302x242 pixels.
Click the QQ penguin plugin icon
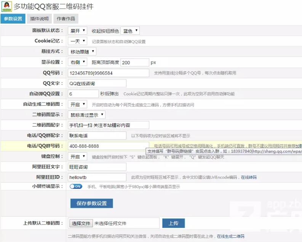coord(7,6)
